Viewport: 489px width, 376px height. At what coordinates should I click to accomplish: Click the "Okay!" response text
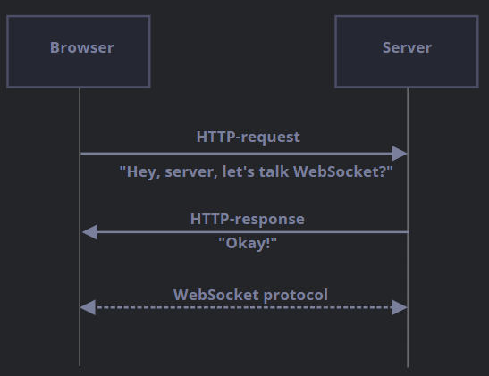(x=248, y=243)
